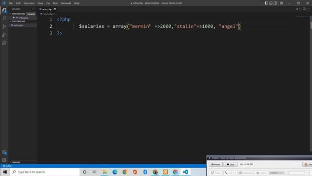312x176 pixels.
Task: Split the editor to the right
Action: click(x=304, y=9)
